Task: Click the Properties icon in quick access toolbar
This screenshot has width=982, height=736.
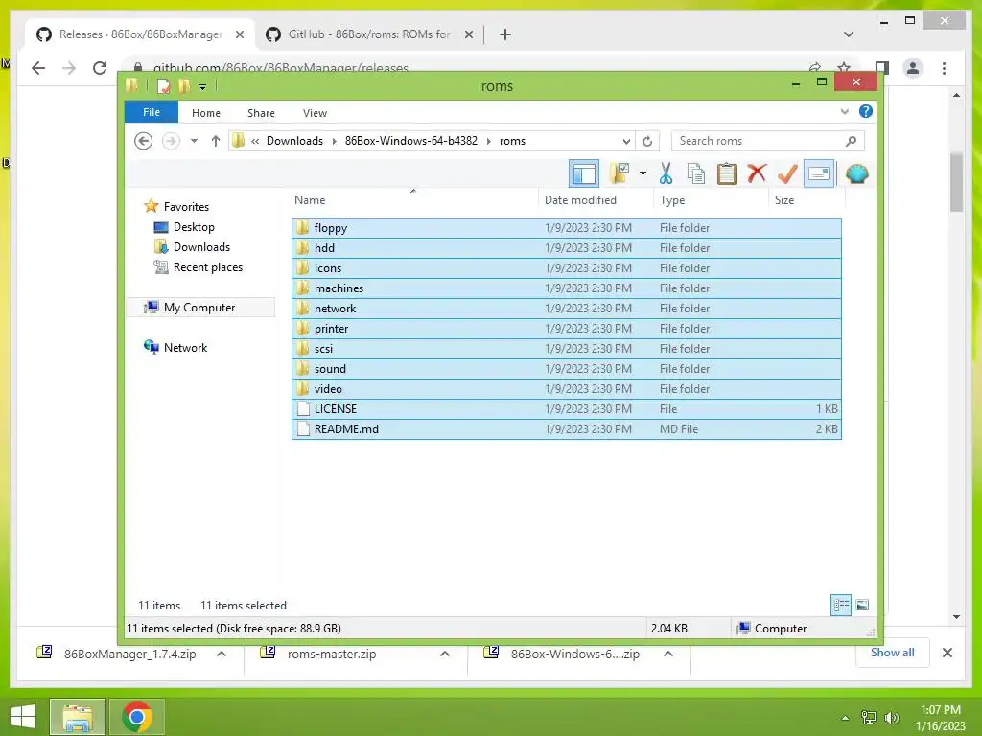Action: click(163, 86)
